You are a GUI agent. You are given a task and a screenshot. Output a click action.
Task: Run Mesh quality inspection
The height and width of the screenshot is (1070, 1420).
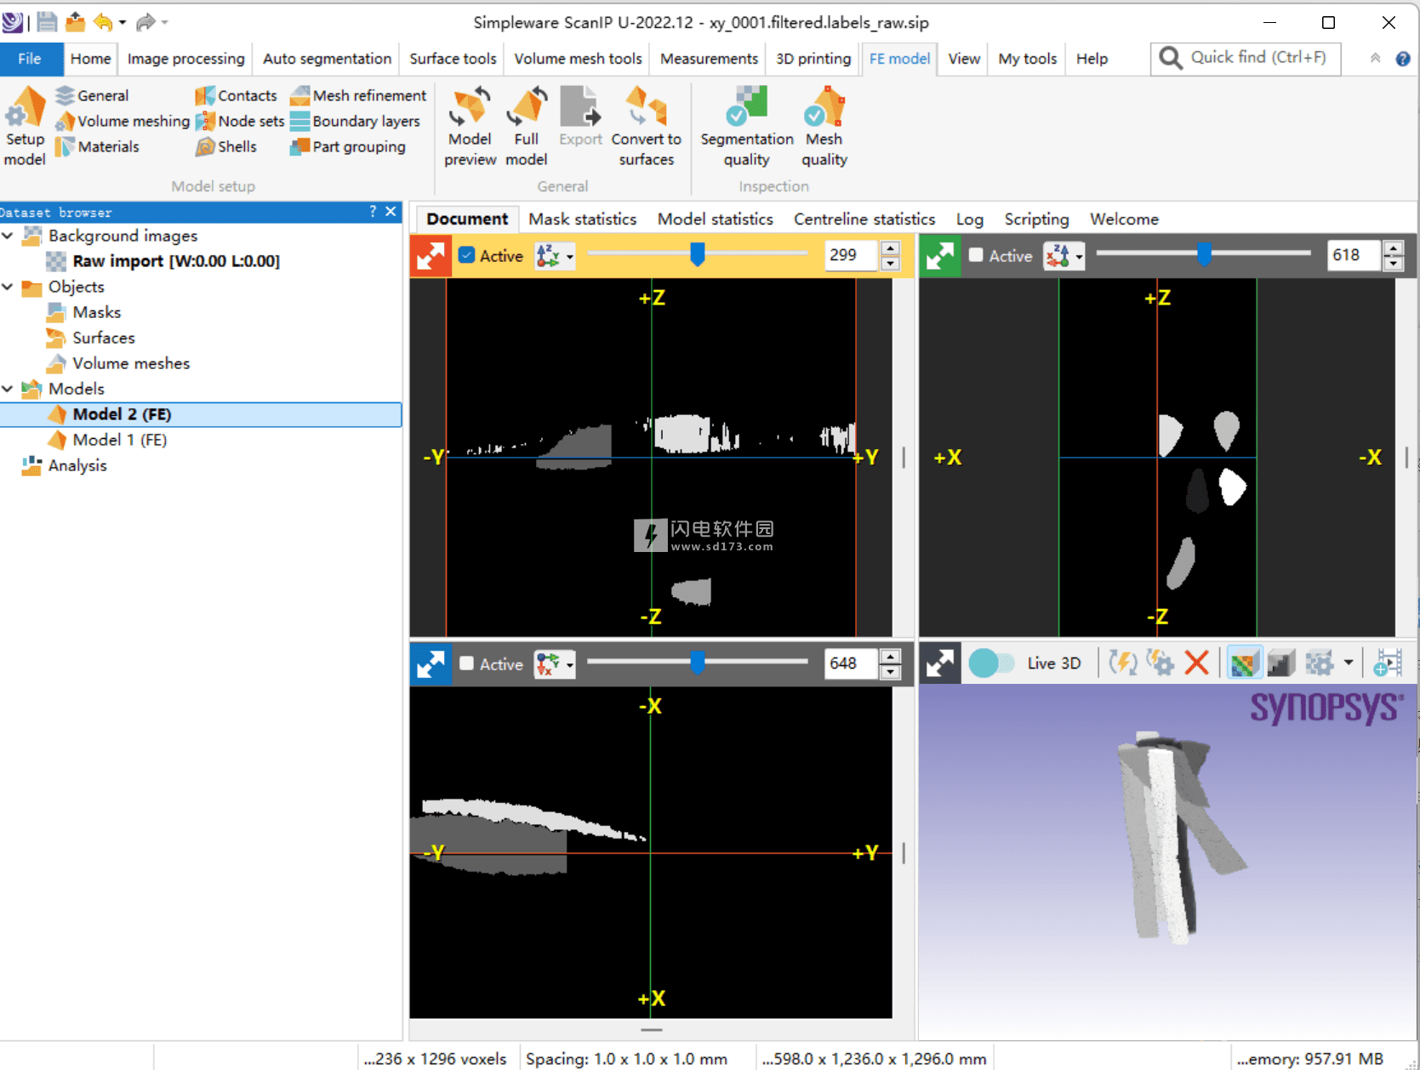824,126
